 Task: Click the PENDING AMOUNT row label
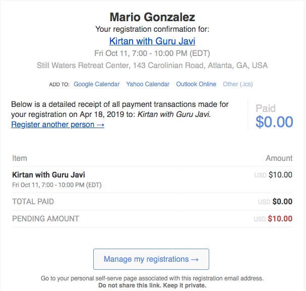coord(45,219)
